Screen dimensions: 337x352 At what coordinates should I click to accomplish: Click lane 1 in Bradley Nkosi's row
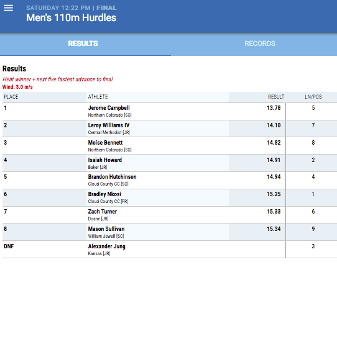click(313, 194)
